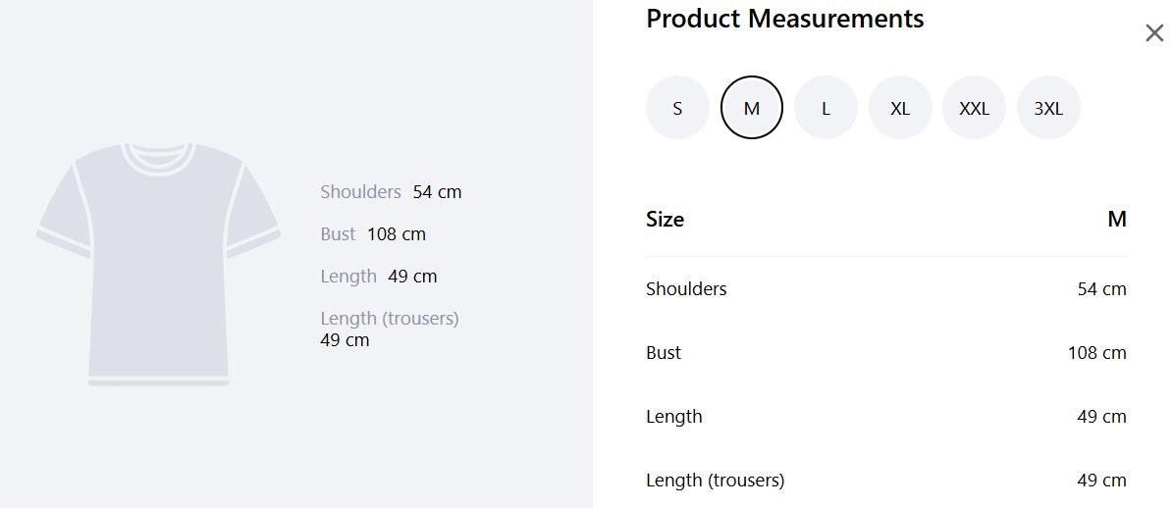
Task: Click Shoulders label beside the t-shirt diagram
Action: tap(360, 192)
